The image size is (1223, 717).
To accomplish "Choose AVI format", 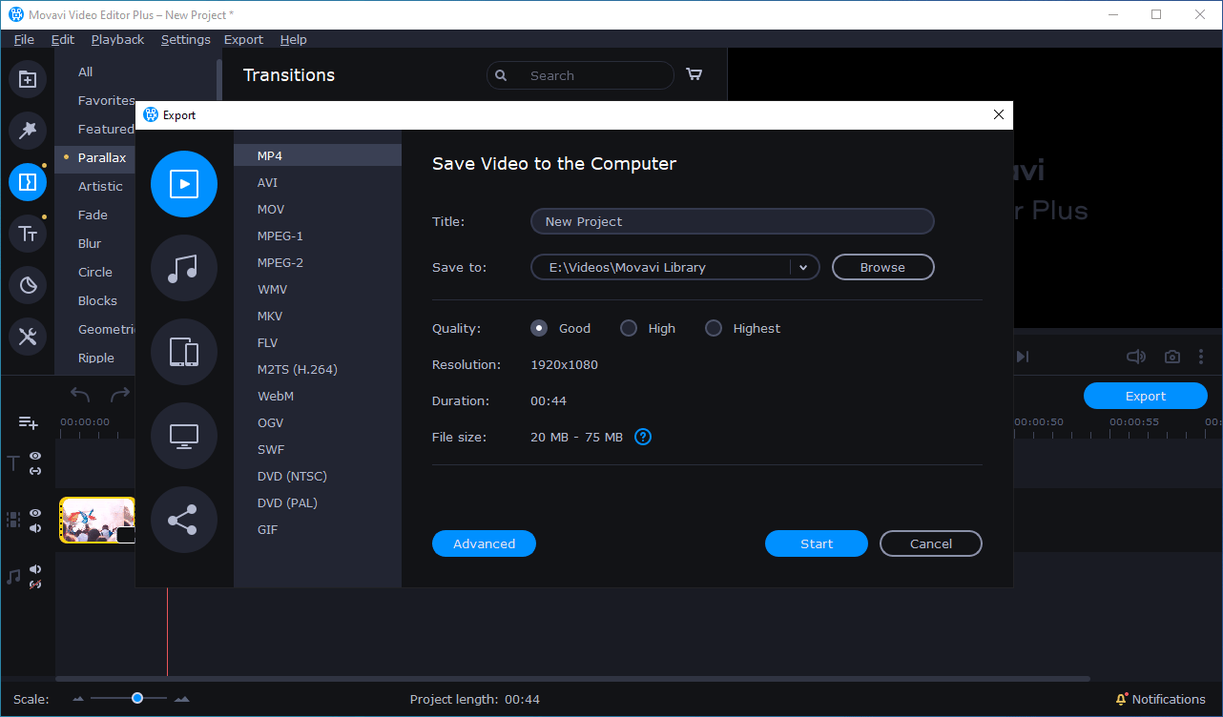I will (x=318, y=182).
